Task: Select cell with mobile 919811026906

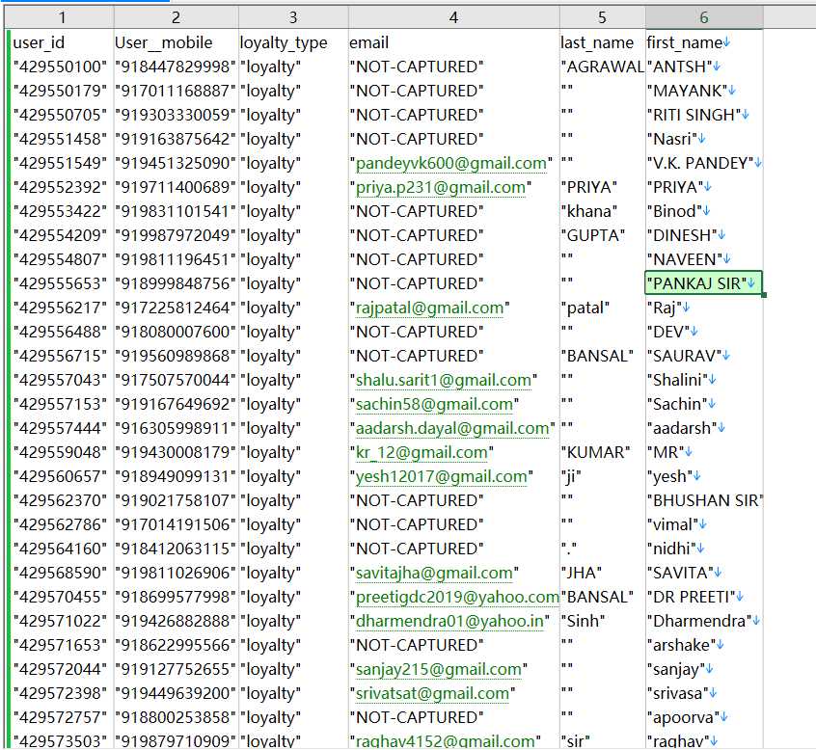Action: [x=176, y=573]
